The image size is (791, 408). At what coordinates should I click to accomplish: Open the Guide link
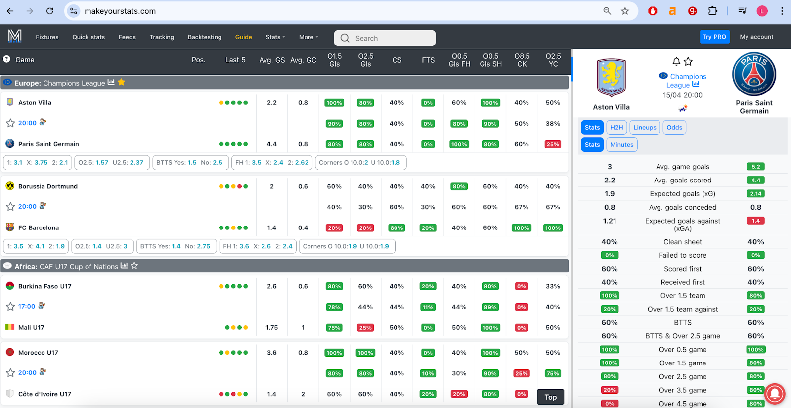click(x=244, y=37)
